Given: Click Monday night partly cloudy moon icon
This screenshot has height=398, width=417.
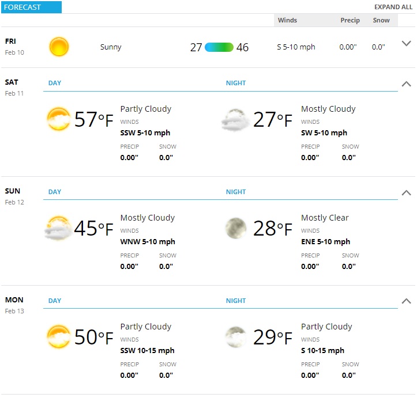Looking at the screenshot, I should (x=236, y=337).
